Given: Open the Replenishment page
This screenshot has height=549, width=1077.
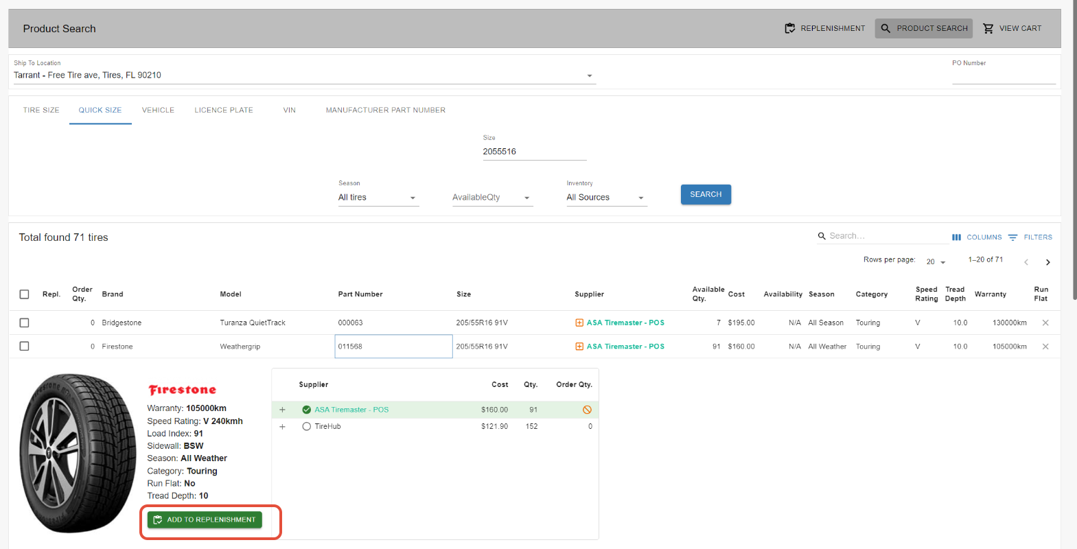Looking at the screenshot, I should pos(824,28).
